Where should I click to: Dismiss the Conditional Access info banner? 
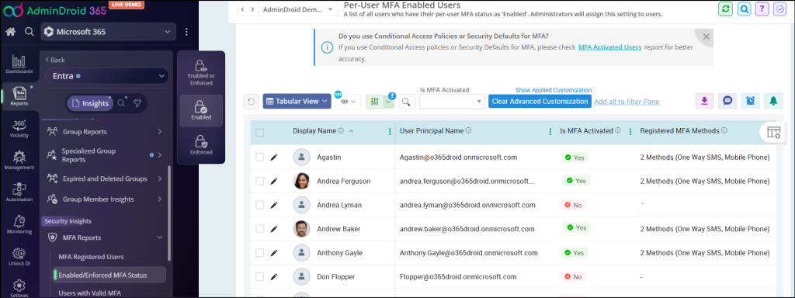click(706, 36)
